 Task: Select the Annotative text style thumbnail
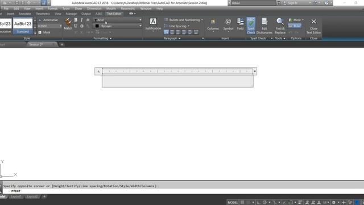pyautogui.click(x=6, y=26)
